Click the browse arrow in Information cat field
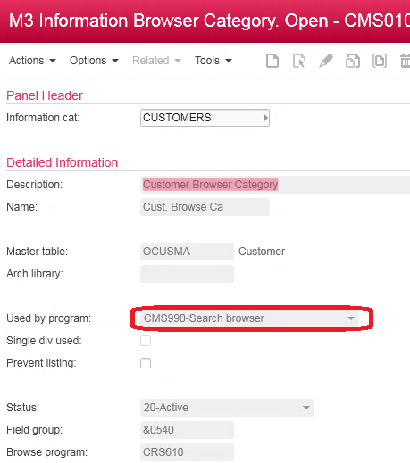This screenshot has height=463, width=410. (x=265, y=118)
